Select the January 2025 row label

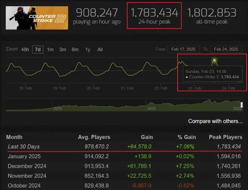click(x=24, y=157)
